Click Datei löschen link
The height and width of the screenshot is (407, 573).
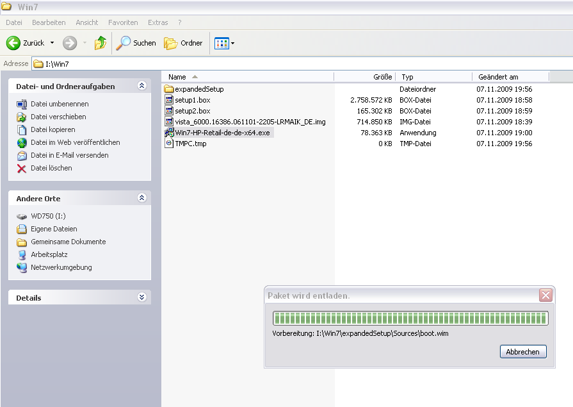[51, 168]
